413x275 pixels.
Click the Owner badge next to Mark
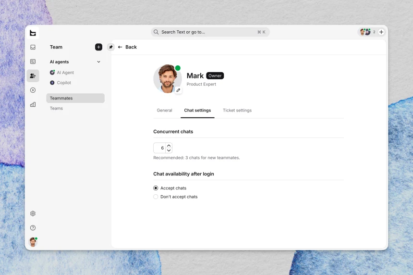(x=215, y=75)
